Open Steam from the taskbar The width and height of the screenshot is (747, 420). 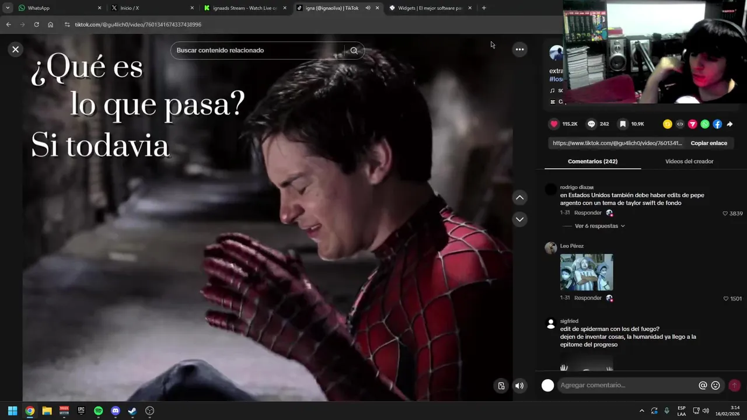(x=132, y=411)
